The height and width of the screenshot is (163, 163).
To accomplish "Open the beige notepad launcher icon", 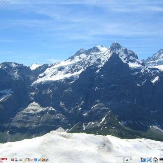I will tap(24, 160).
